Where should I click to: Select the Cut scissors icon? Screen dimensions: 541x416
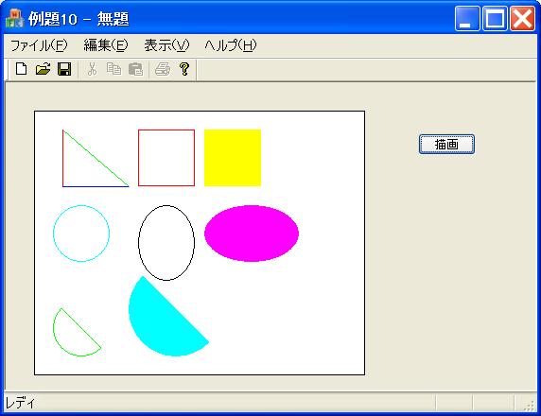click(92, 69)
